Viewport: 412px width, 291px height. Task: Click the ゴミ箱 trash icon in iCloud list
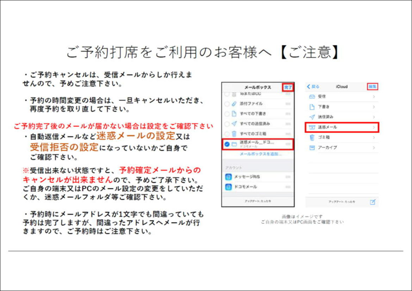(x=312, y=137)
